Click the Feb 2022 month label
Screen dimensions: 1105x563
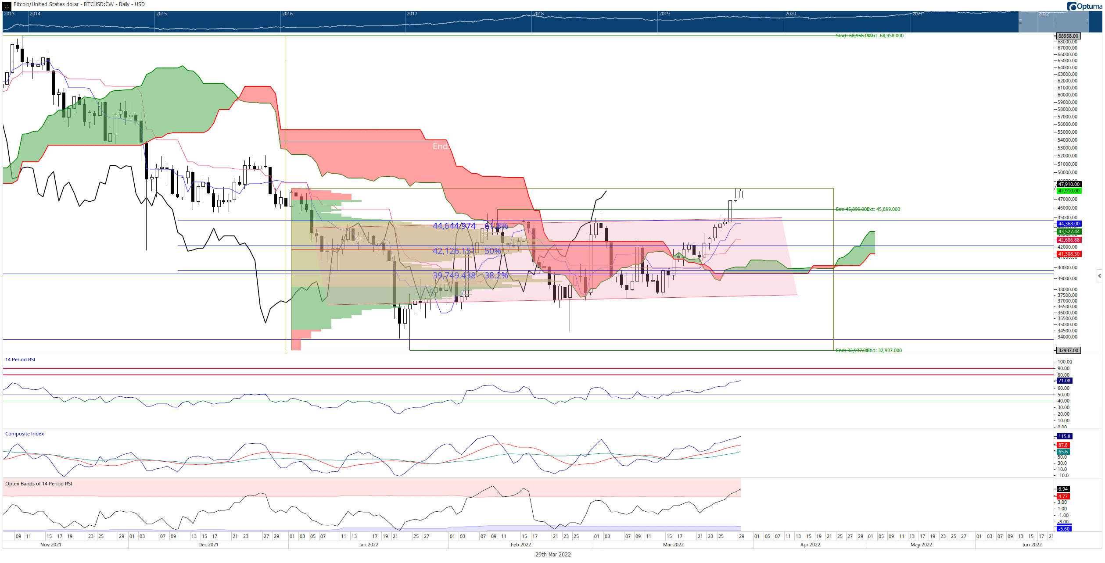tap(521, 545)
